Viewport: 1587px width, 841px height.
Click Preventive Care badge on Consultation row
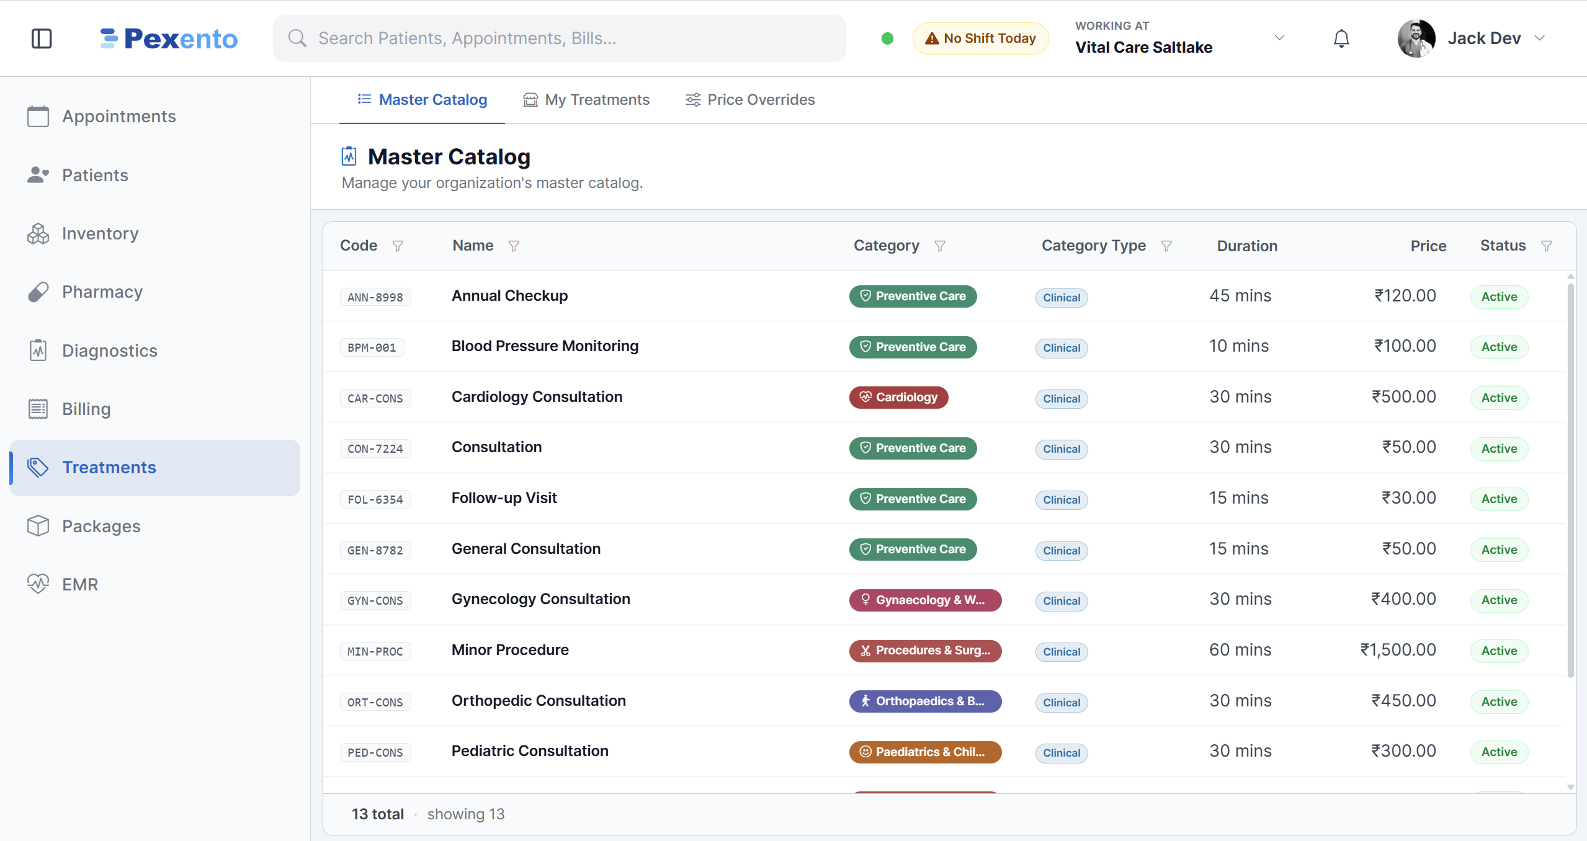pyautogui.click(x=913, y=448)
